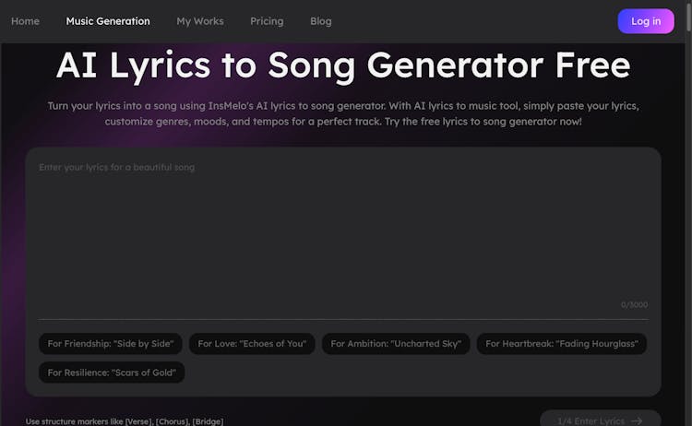This screenshot has height=426, width=692.
Task: Click the description paragraph under the heading
Action: [x=343, y=113]
